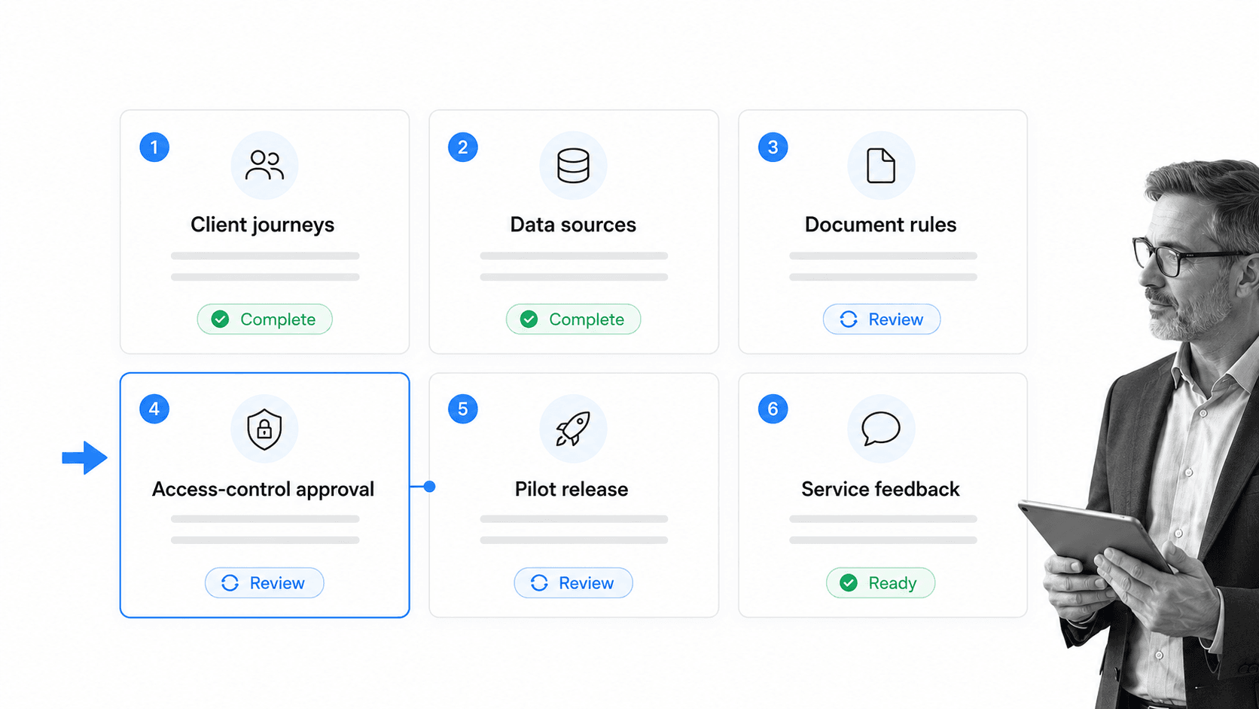Click refresh icon in Pilot release badge
The width and height of the screenshot is (1259, 709).
tap(539, 583)
